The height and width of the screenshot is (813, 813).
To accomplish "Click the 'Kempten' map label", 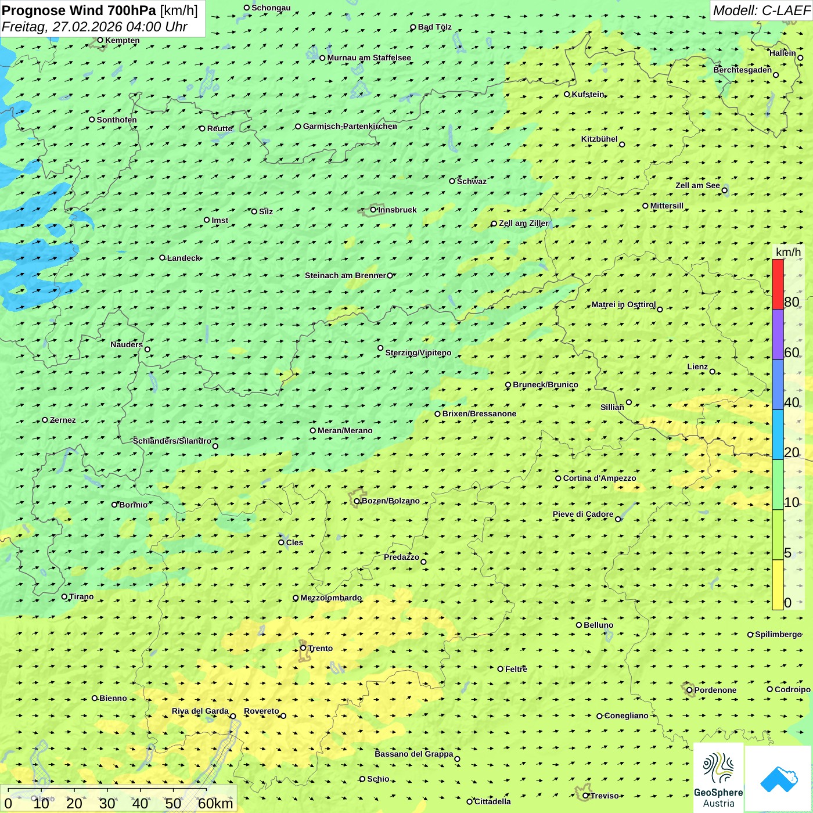I will [x=123, y=40].
